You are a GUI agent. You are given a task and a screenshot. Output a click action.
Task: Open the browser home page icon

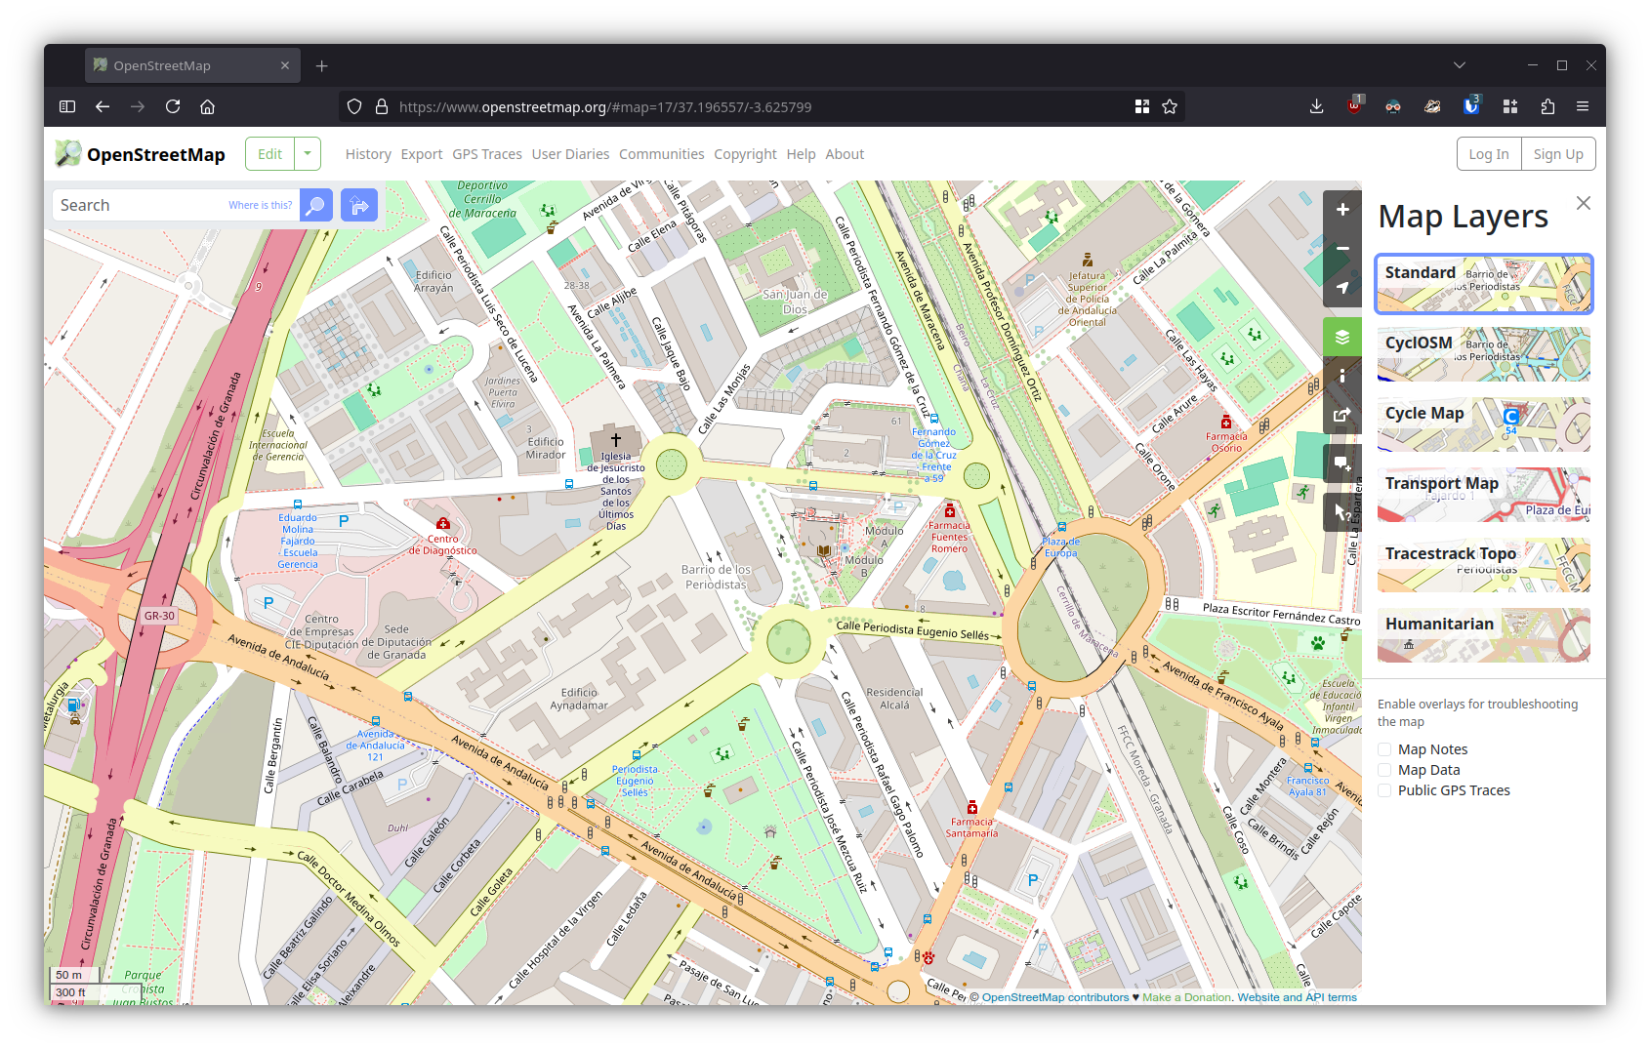(x=207, y=106)
